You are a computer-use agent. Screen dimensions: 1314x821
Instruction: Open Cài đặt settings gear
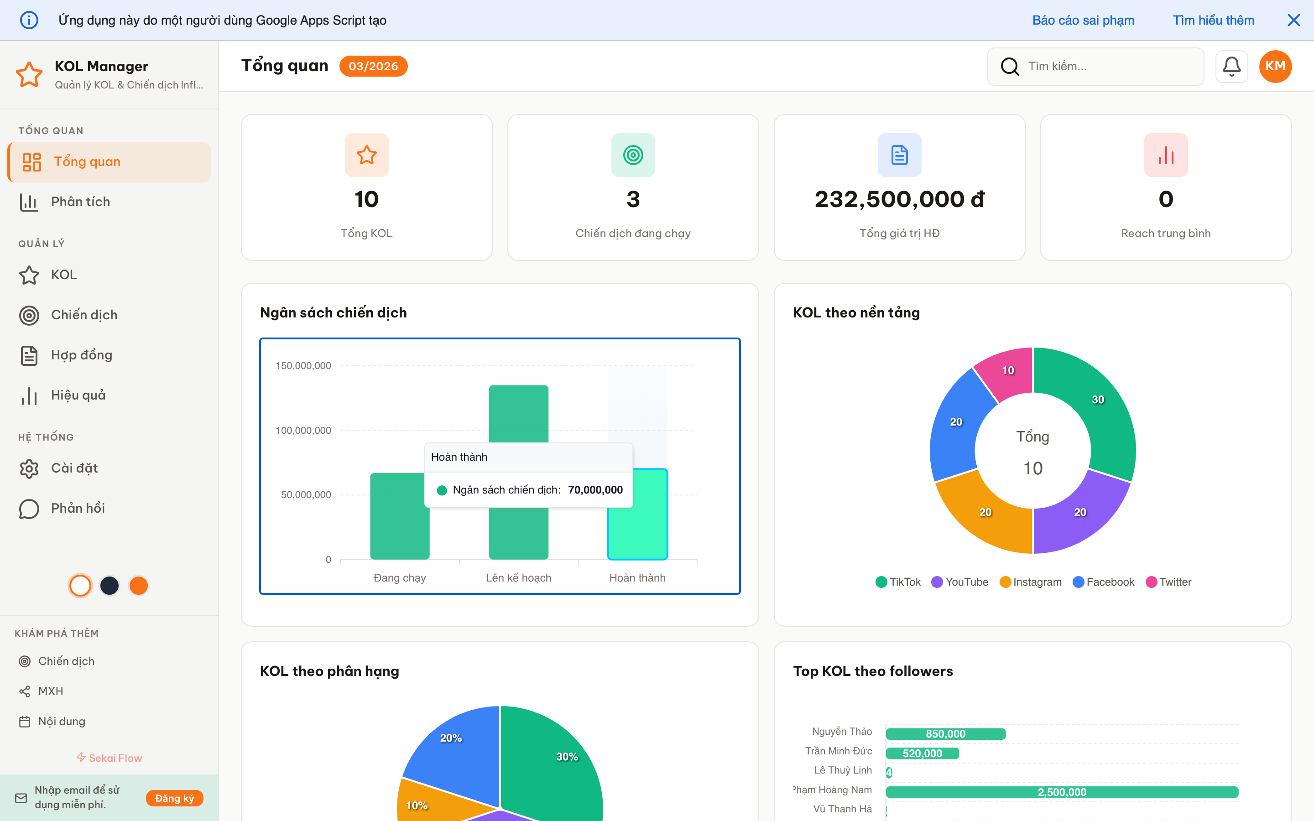click(x=29, y=468)
